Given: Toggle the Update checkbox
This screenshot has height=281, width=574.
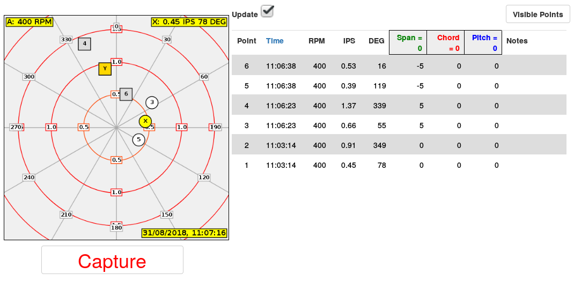Looking at the screenshot, I should pos(267,11).
